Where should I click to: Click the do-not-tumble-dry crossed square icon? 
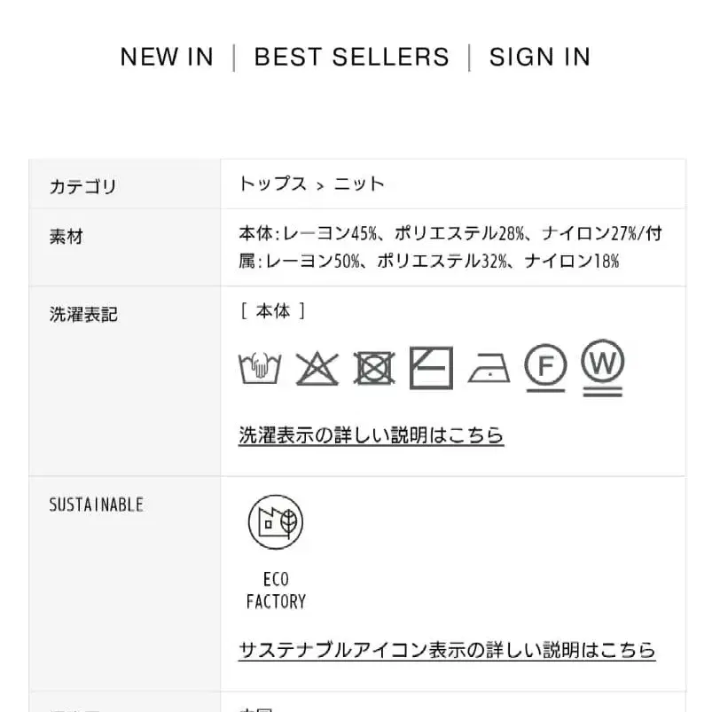pos(374,367)
